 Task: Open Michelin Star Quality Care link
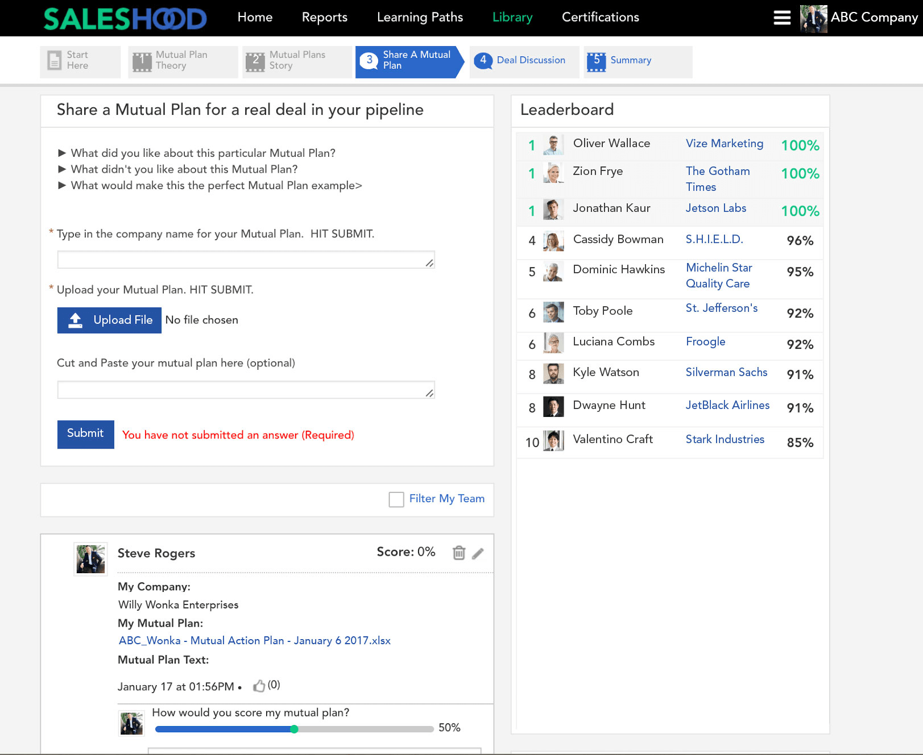719,276
